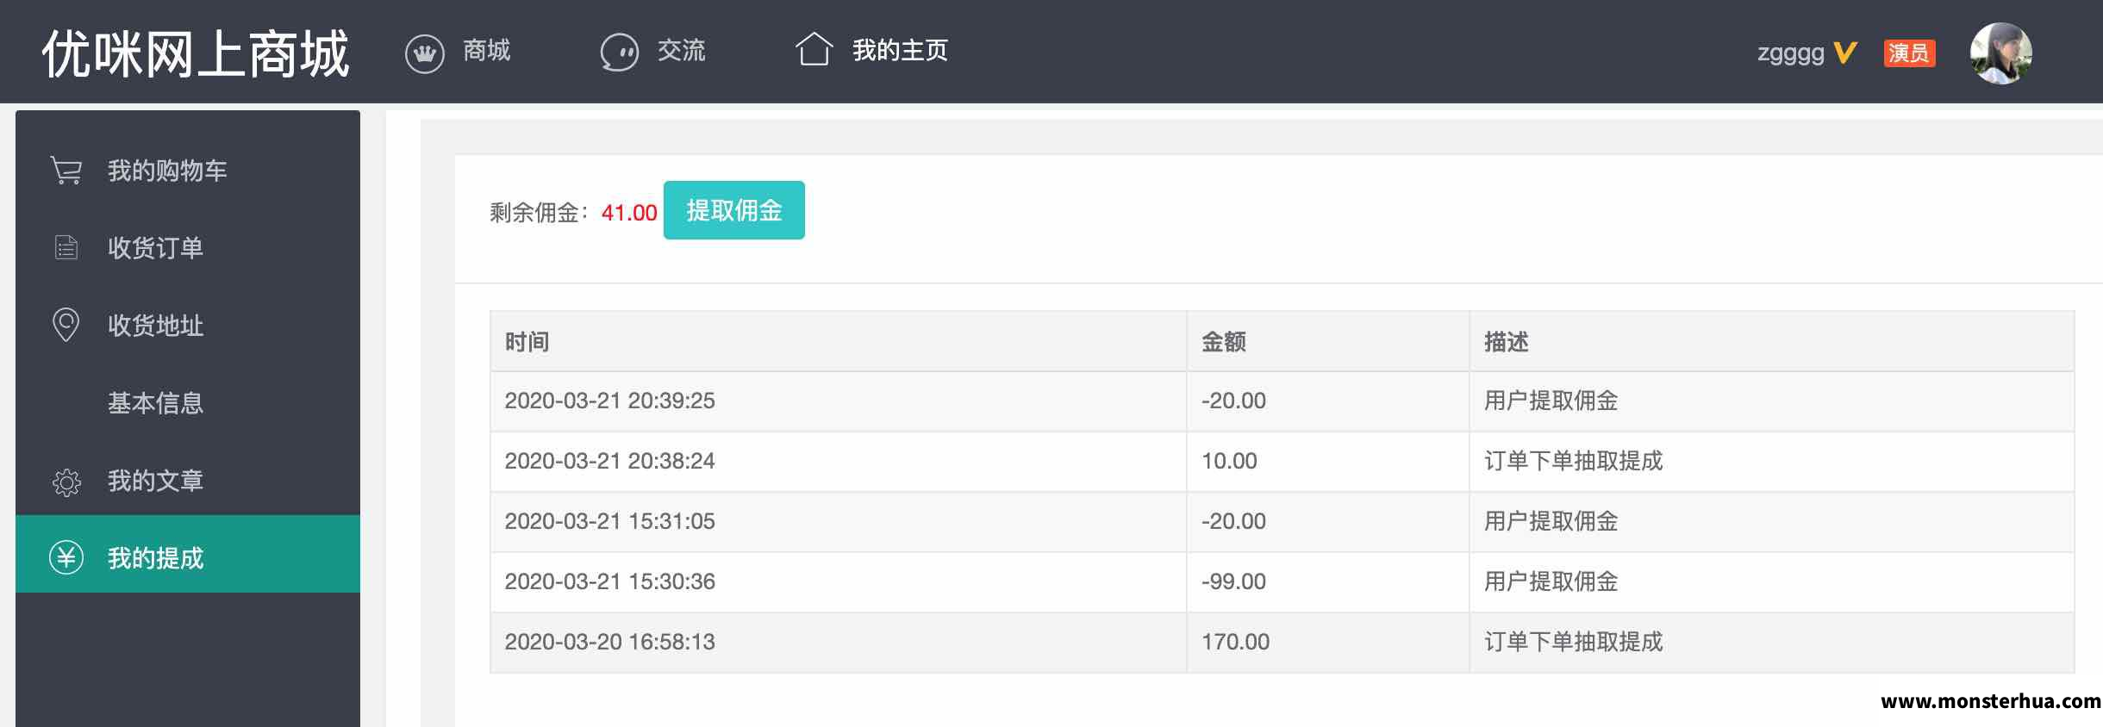Click the location pin icon beside 收货地址
The height and width of the screenshot is (727, 2103).
(x=66, y=325)
